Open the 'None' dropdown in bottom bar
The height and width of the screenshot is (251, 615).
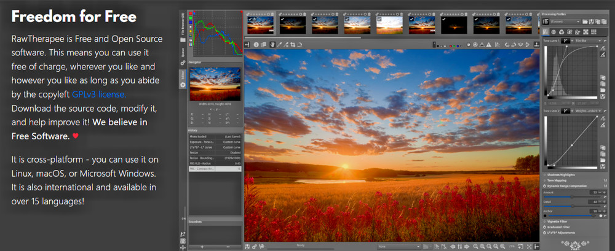point(399,247)
